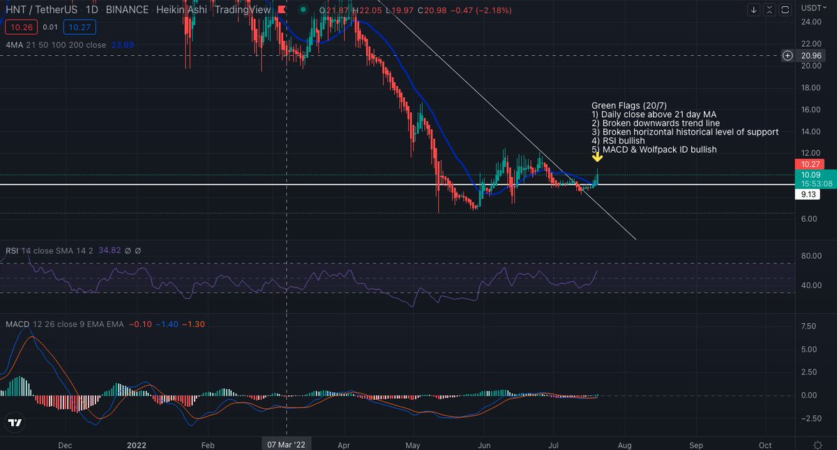The image size is (837, 450).
Task: Click the collapse pane arrows button
Action: [769, 10]
